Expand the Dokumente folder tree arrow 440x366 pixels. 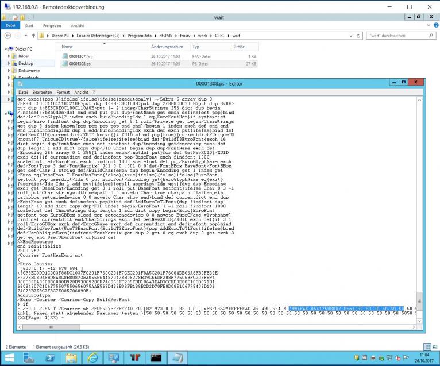tap(10, 71)
